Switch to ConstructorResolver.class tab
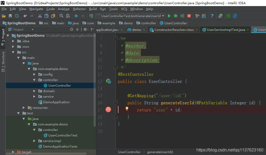This screenshot has width=266, height=155. [174, 30]
